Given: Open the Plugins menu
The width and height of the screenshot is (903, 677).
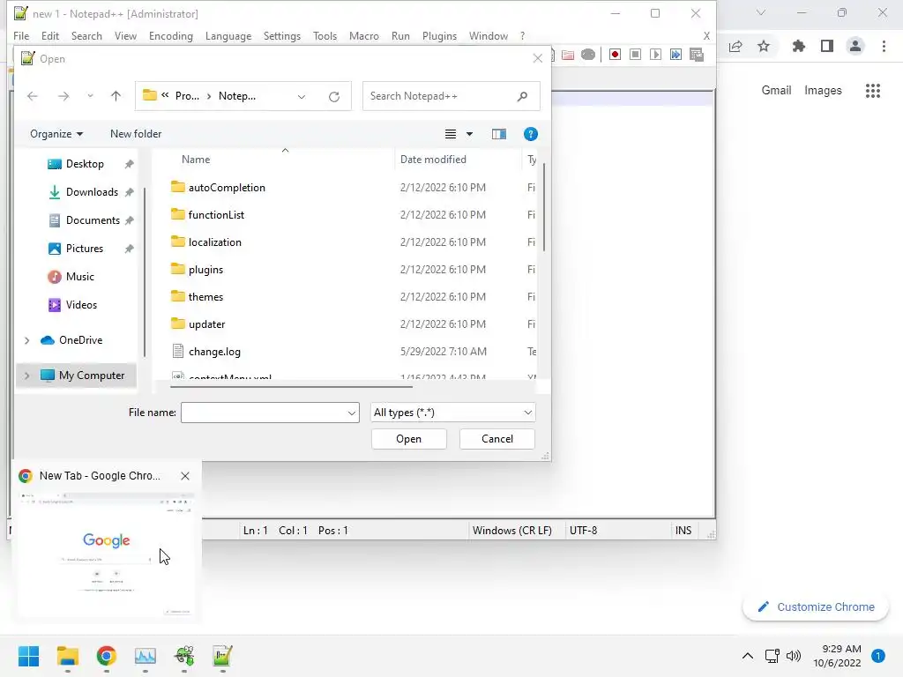Looking at the screenshot, I should [439, 35].
